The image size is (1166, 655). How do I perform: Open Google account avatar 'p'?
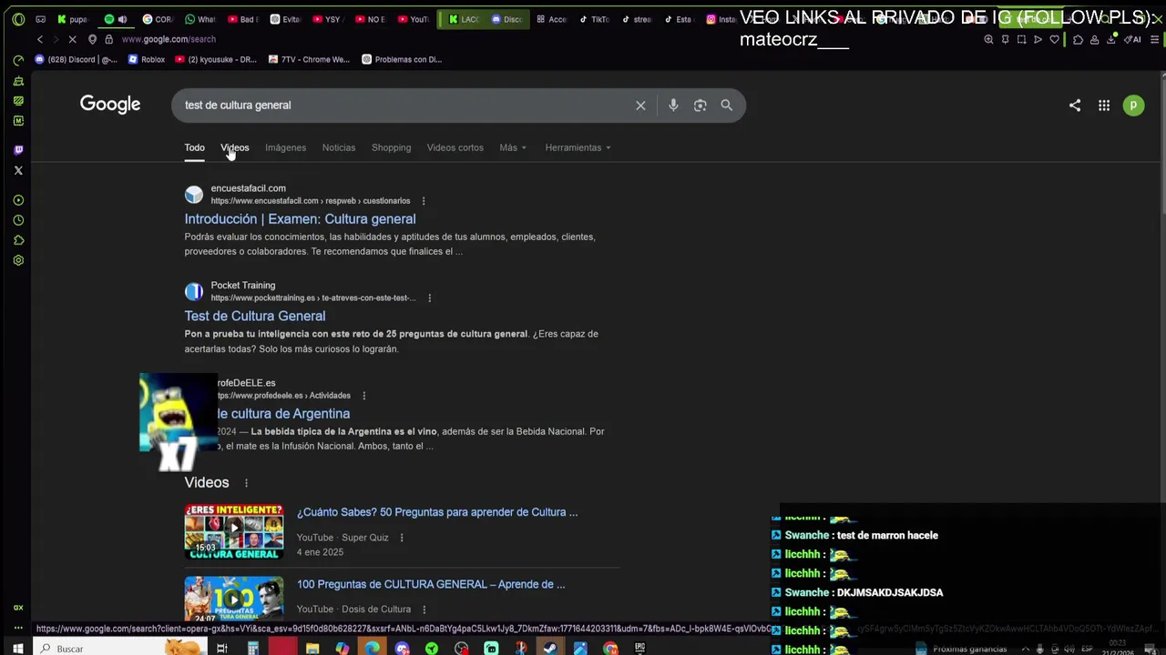pos(1133,106)
